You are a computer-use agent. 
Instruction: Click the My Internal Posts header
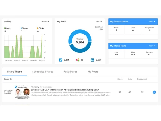[x=118, y=46]
